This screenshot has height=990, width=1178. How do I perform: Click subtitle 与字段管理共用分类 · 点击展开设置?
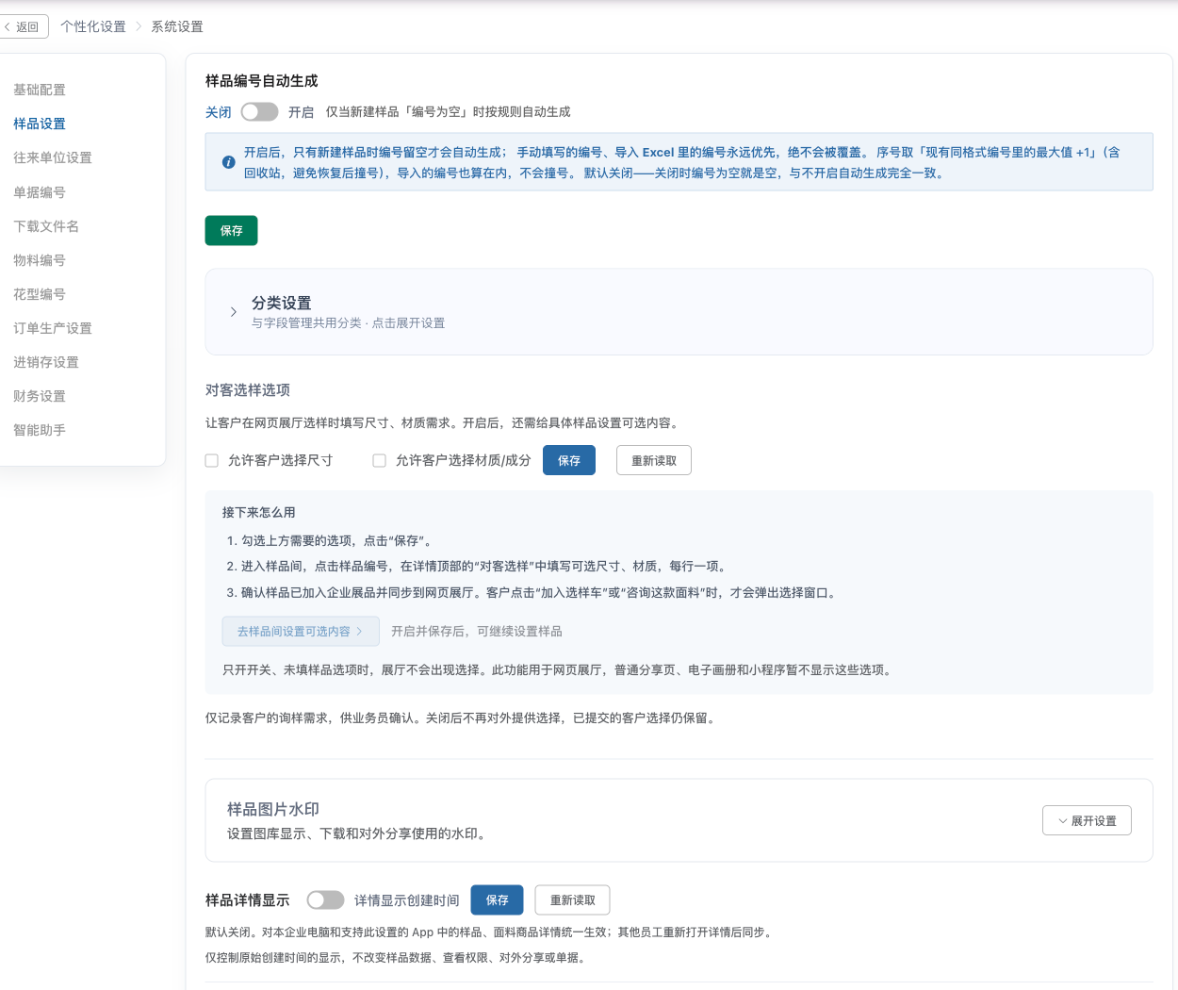[348, 323]
